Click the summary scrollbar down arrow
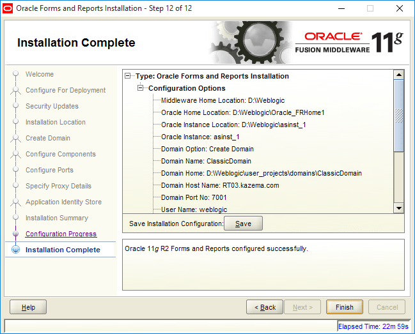 398,208
